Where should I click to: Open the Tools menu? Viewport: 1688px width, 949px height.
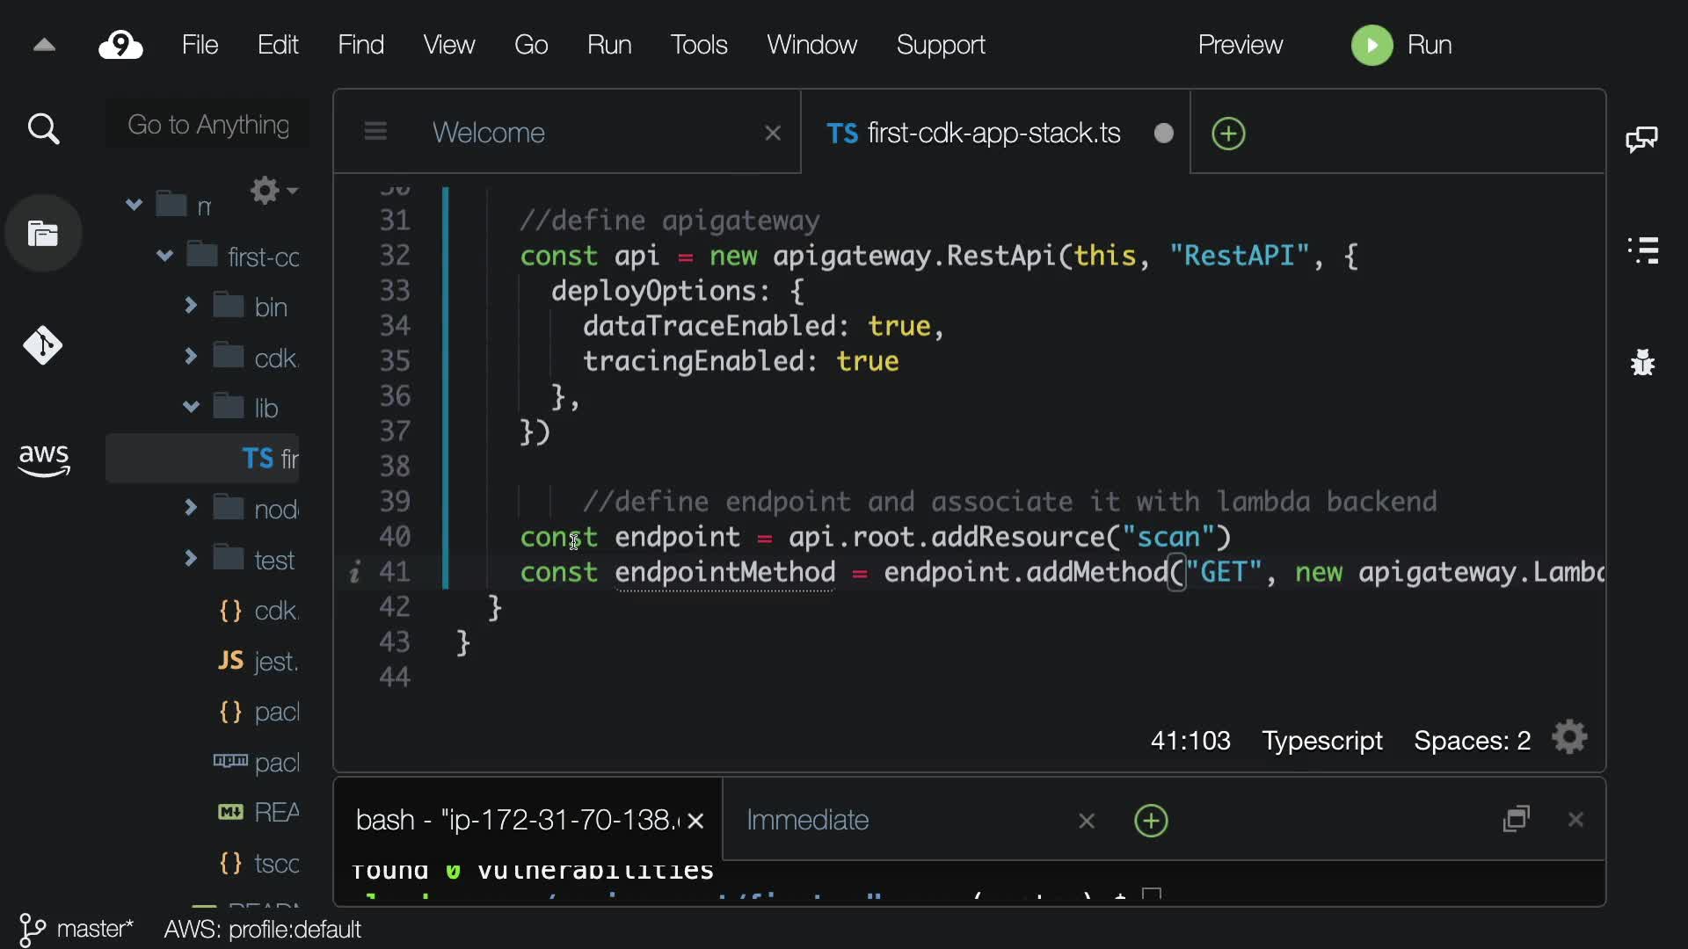698,45
